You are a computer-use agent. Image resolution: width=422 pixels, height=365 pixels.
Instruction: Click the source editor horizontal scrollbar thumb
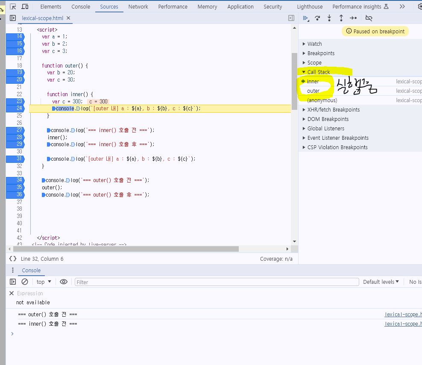coord(126,249)
